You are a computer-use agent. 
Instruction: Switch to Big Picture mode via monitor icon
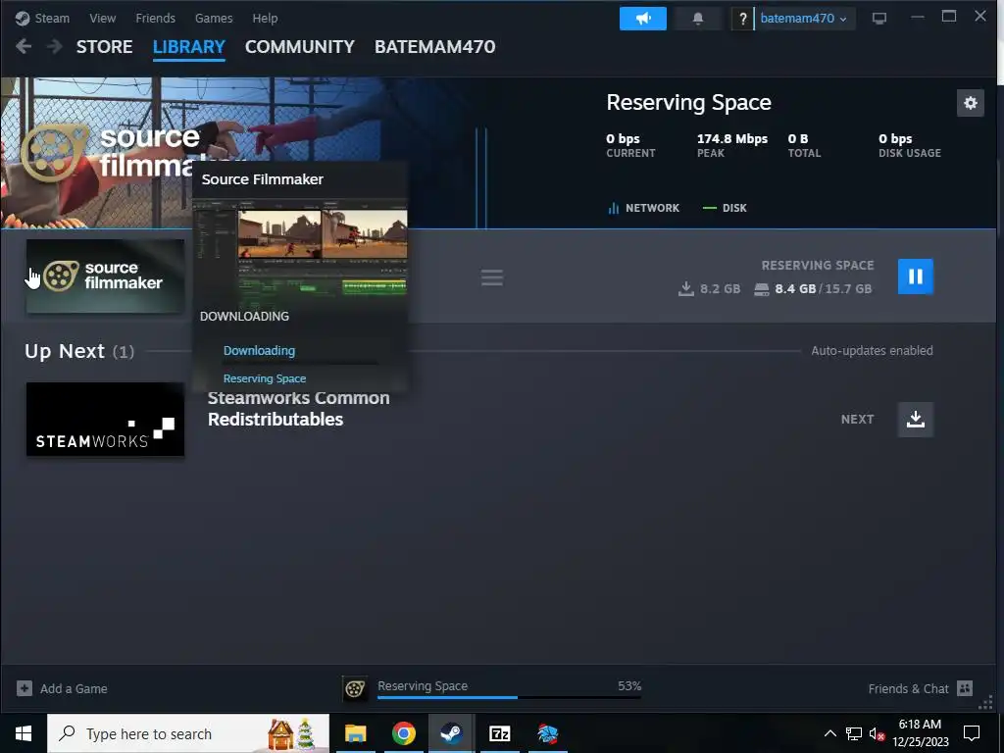pyautogui.click(x=879, y=19)
